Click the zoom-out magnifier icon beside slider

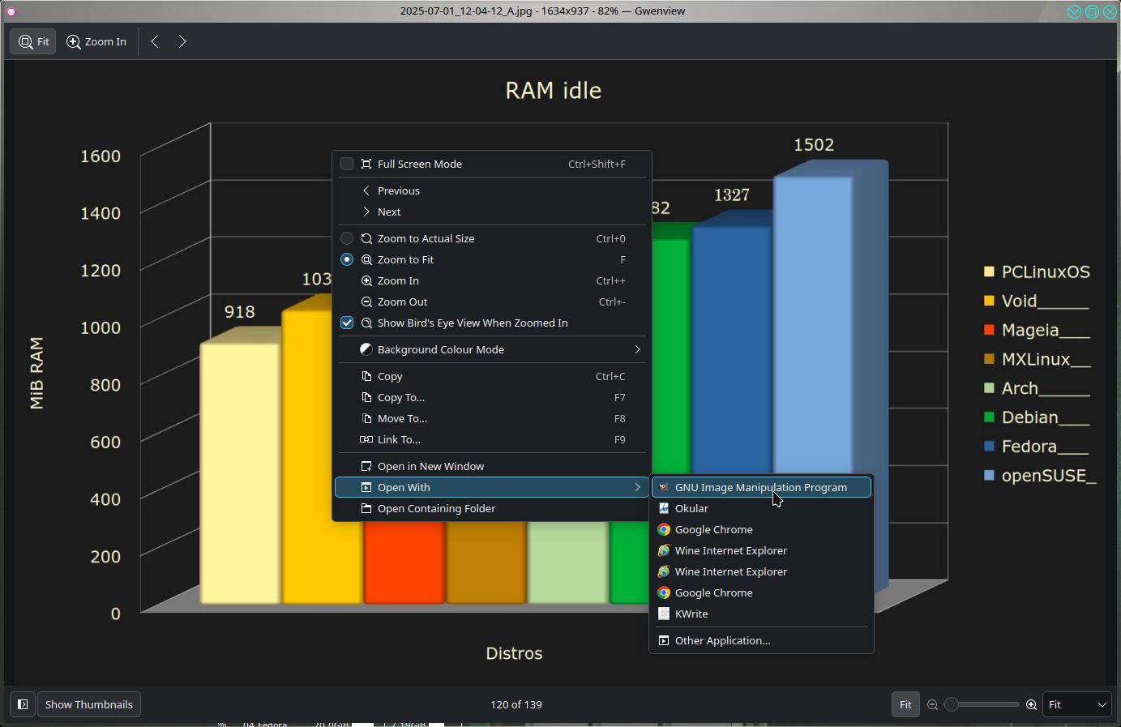(932, 705)
